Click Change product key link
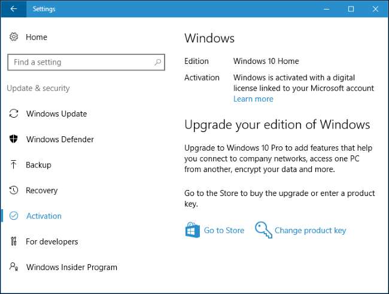 [x=310, y=231]
